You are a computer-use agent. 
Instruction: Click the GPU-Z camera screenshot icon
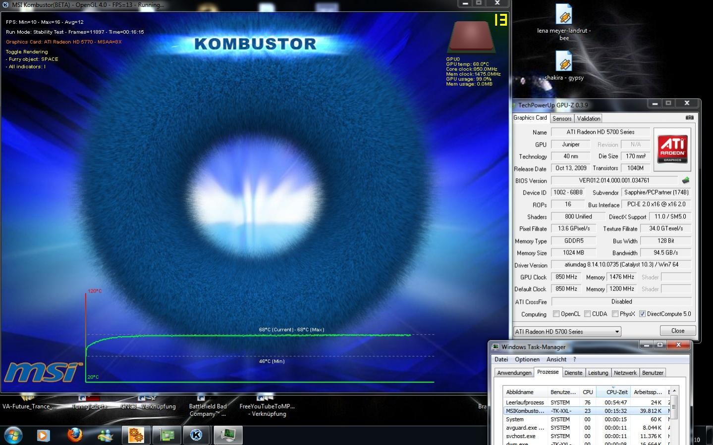tap(689, 118)
